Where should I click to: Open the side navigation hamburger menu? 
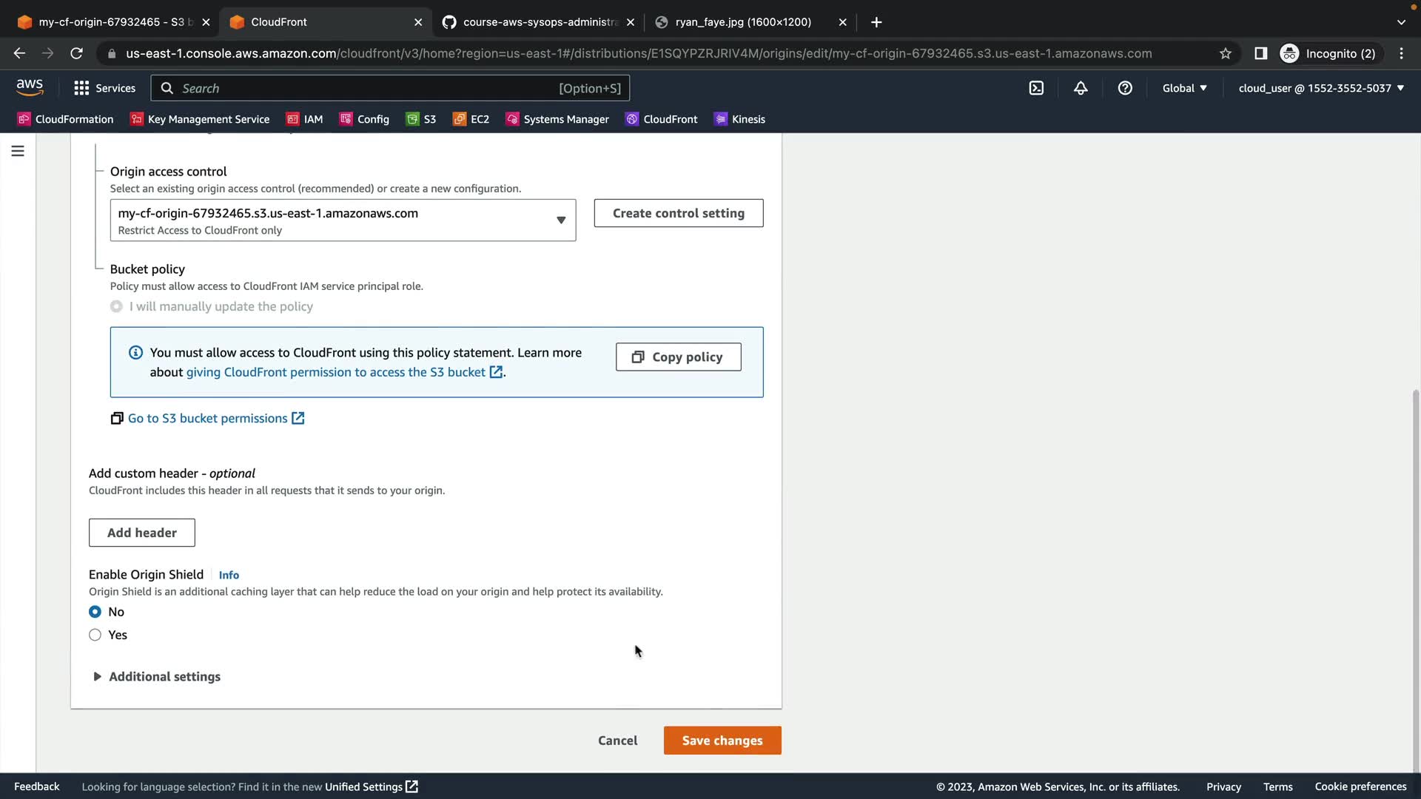pyautogui.click(x=18, y=151)
